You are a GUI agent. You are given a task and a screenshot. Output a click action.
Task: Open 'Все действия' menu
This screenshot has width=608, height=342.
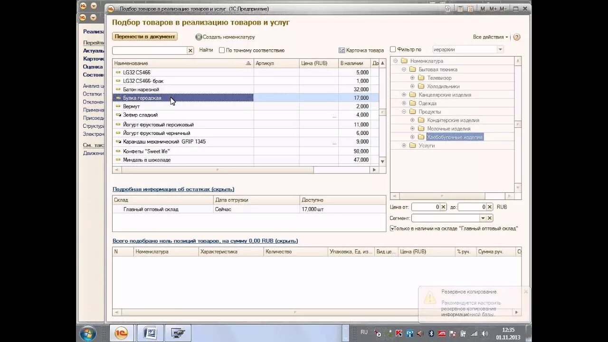[491, 37]
